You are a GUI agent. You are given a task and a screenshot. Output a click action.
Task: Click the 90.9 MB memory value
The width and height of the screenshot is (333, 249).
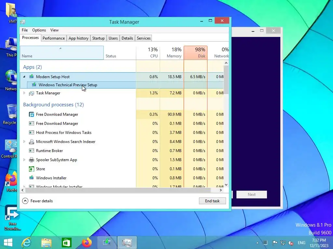tap(175, 114)
